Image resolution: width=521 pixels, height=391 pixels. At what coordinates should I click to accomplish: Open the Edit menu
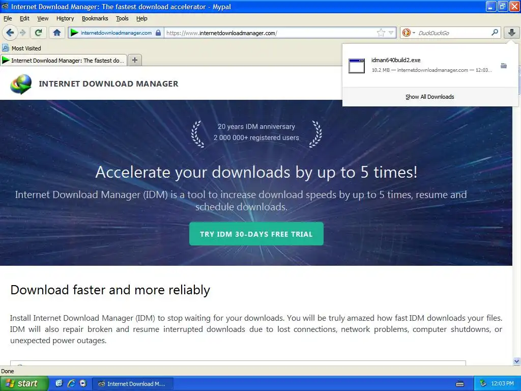24,18
